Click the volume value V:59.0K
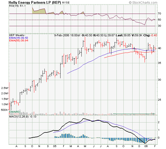166x149 pixels. tap(137, 35)
